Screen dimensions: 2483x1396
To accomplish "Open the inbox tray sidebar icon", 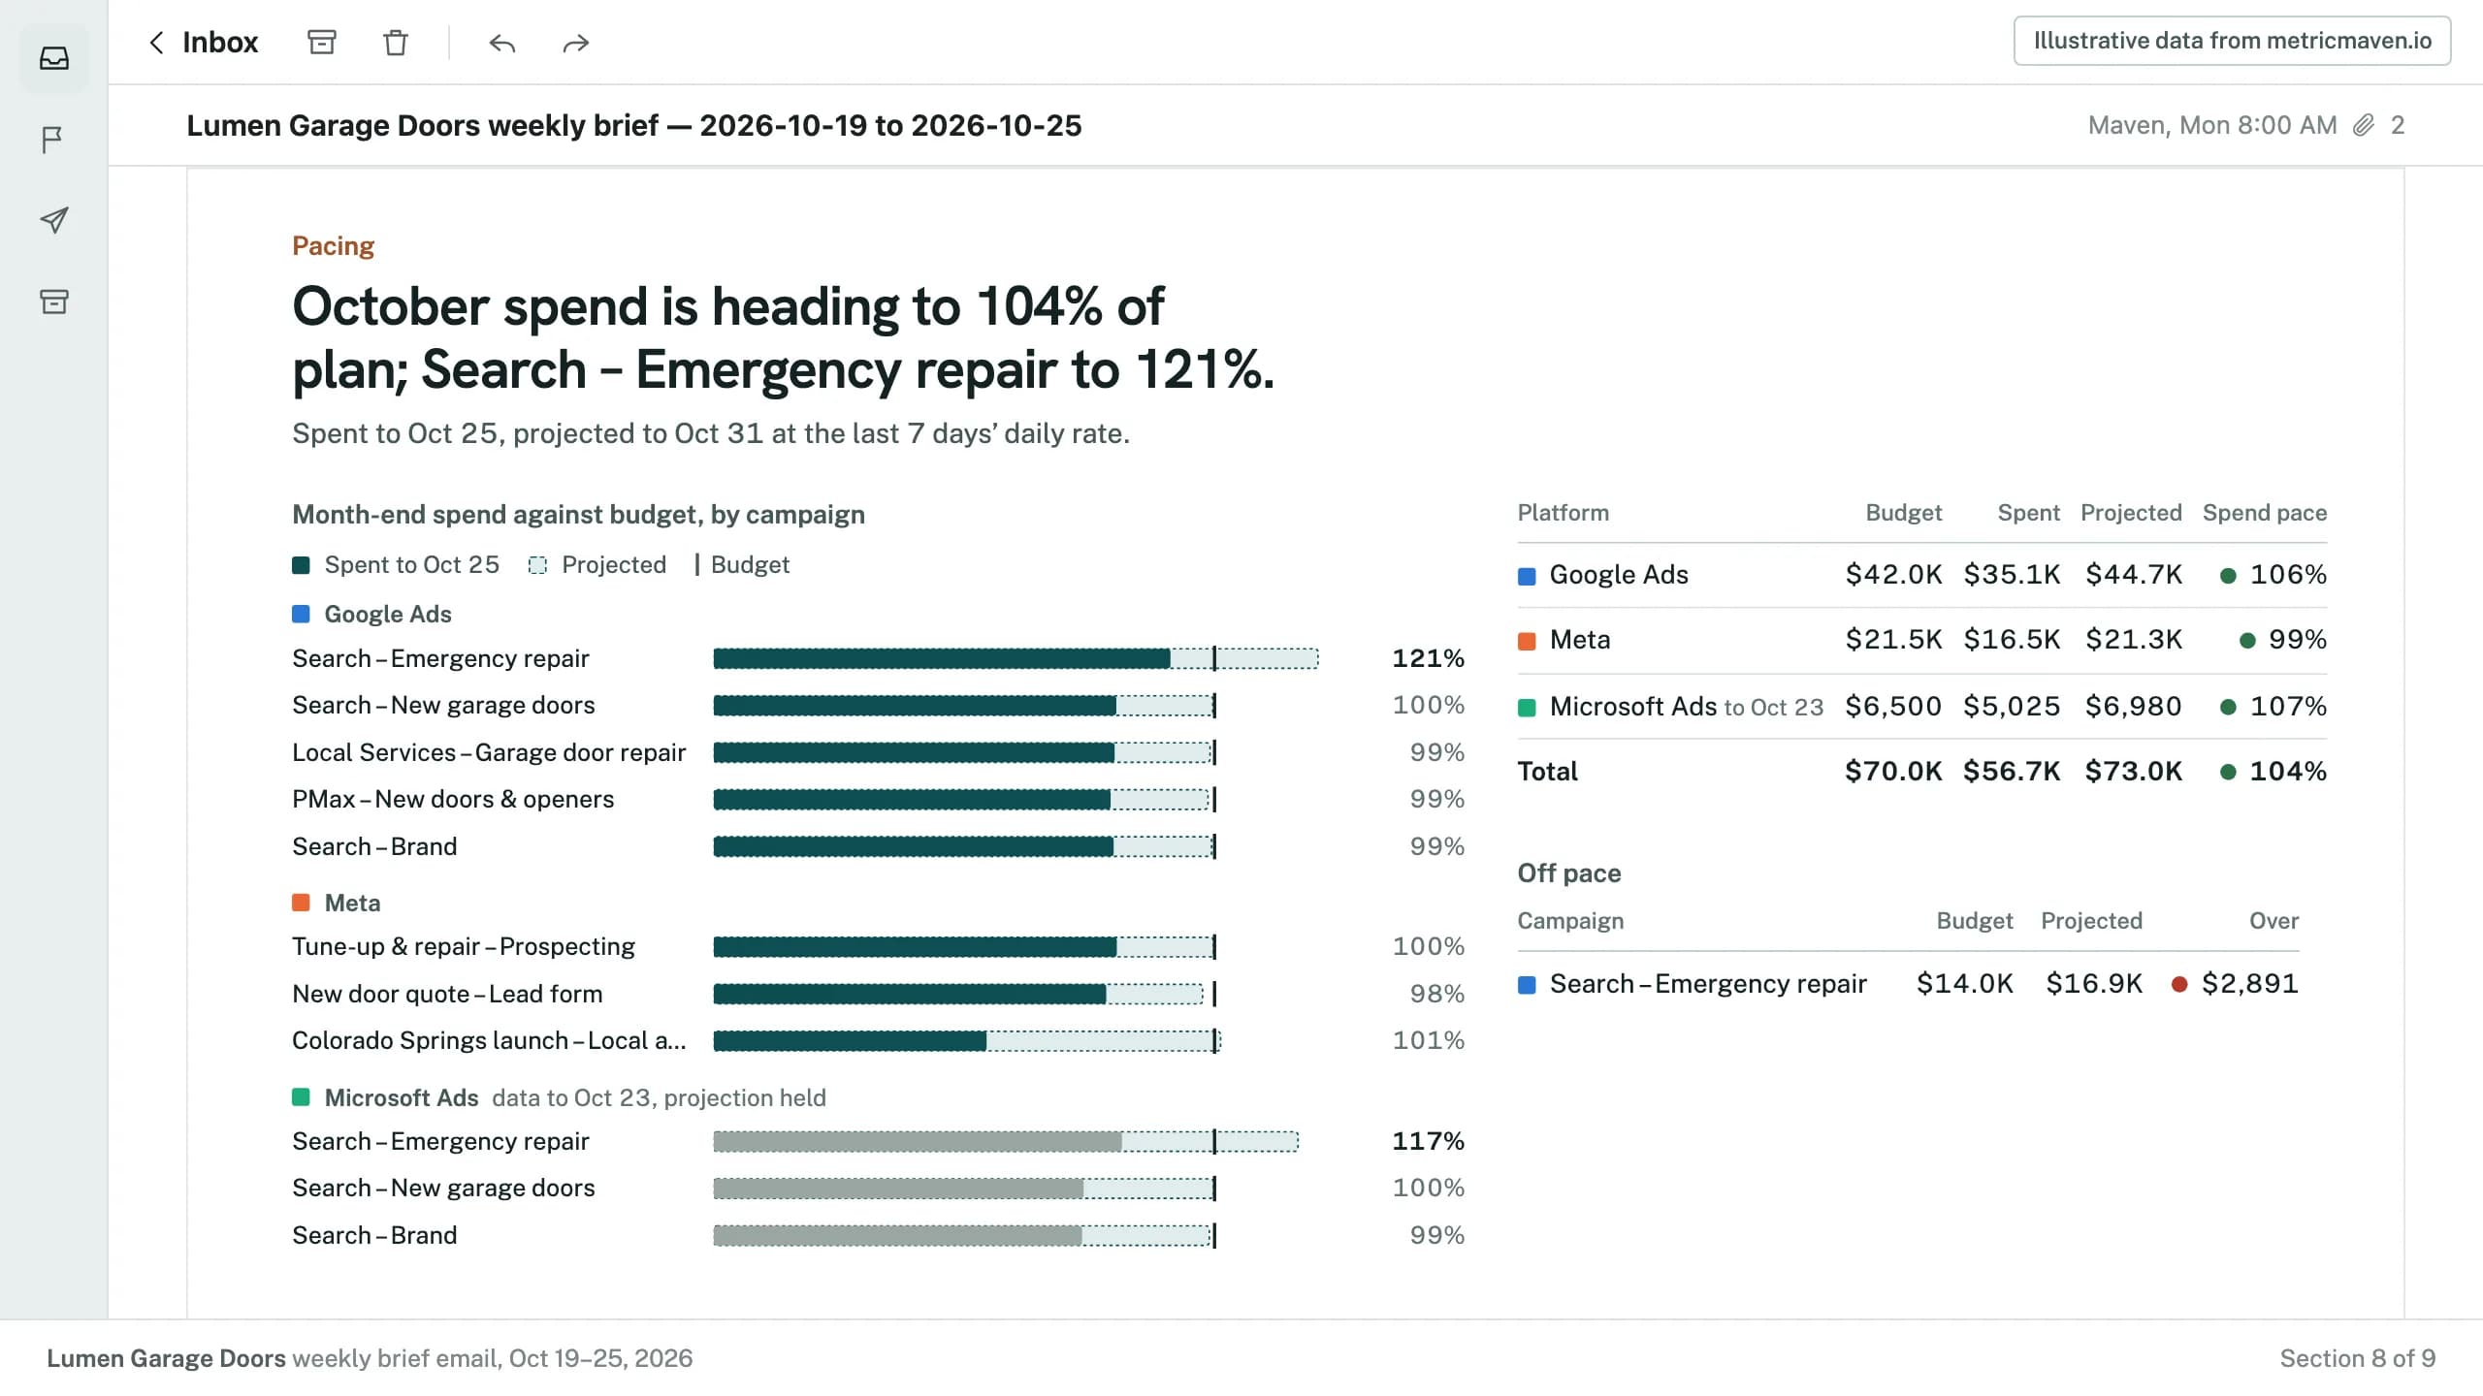I will tap(54, 58).
